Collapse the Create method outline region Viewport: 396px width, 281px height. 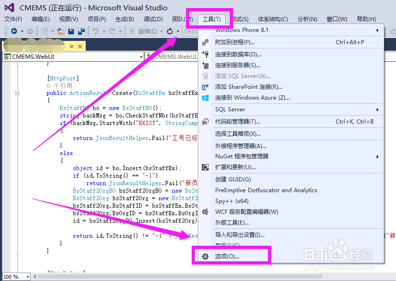click(x=17, y=93)
